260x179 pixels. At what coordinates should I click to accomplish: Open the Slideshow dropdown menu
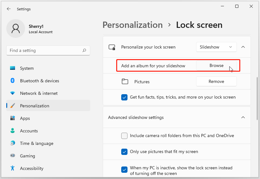tap(216, 47)
